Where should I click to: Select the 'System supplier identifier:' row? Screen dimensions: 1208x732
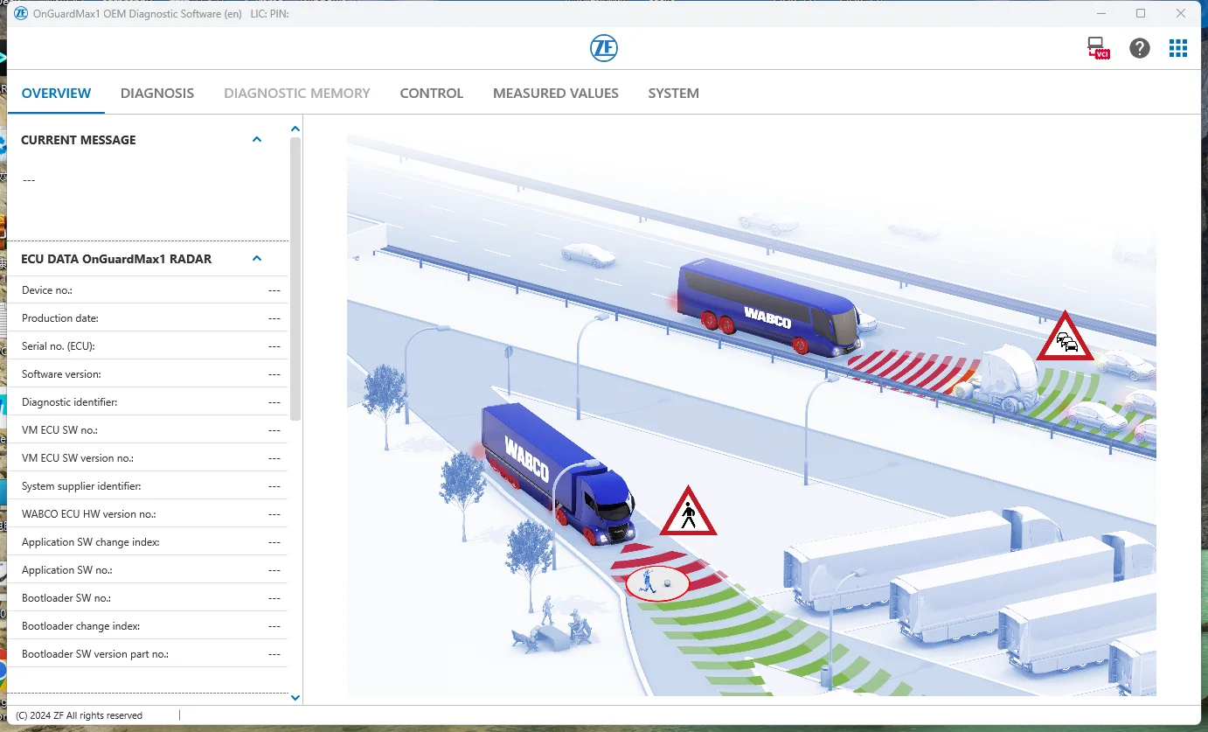coord(148,486)
